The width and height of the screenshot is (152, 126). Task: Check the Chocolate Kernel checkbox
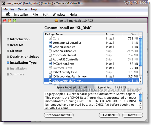[x=50, y=55]
